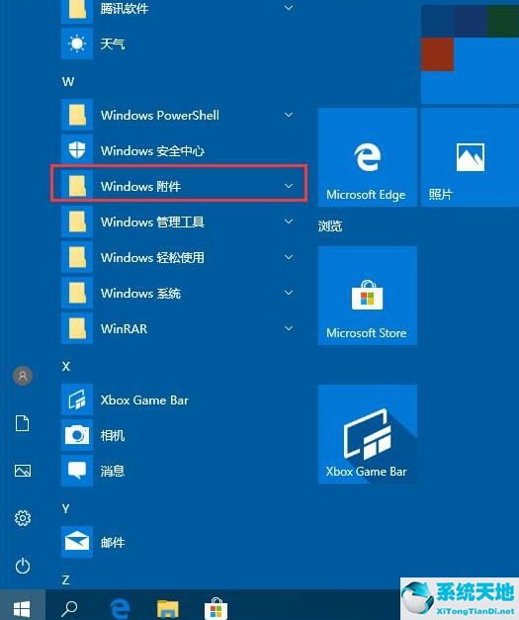This screenshot has width=519, height=620.
Task: Expand the WinRAR folder chevron
Action: (289, 328)
